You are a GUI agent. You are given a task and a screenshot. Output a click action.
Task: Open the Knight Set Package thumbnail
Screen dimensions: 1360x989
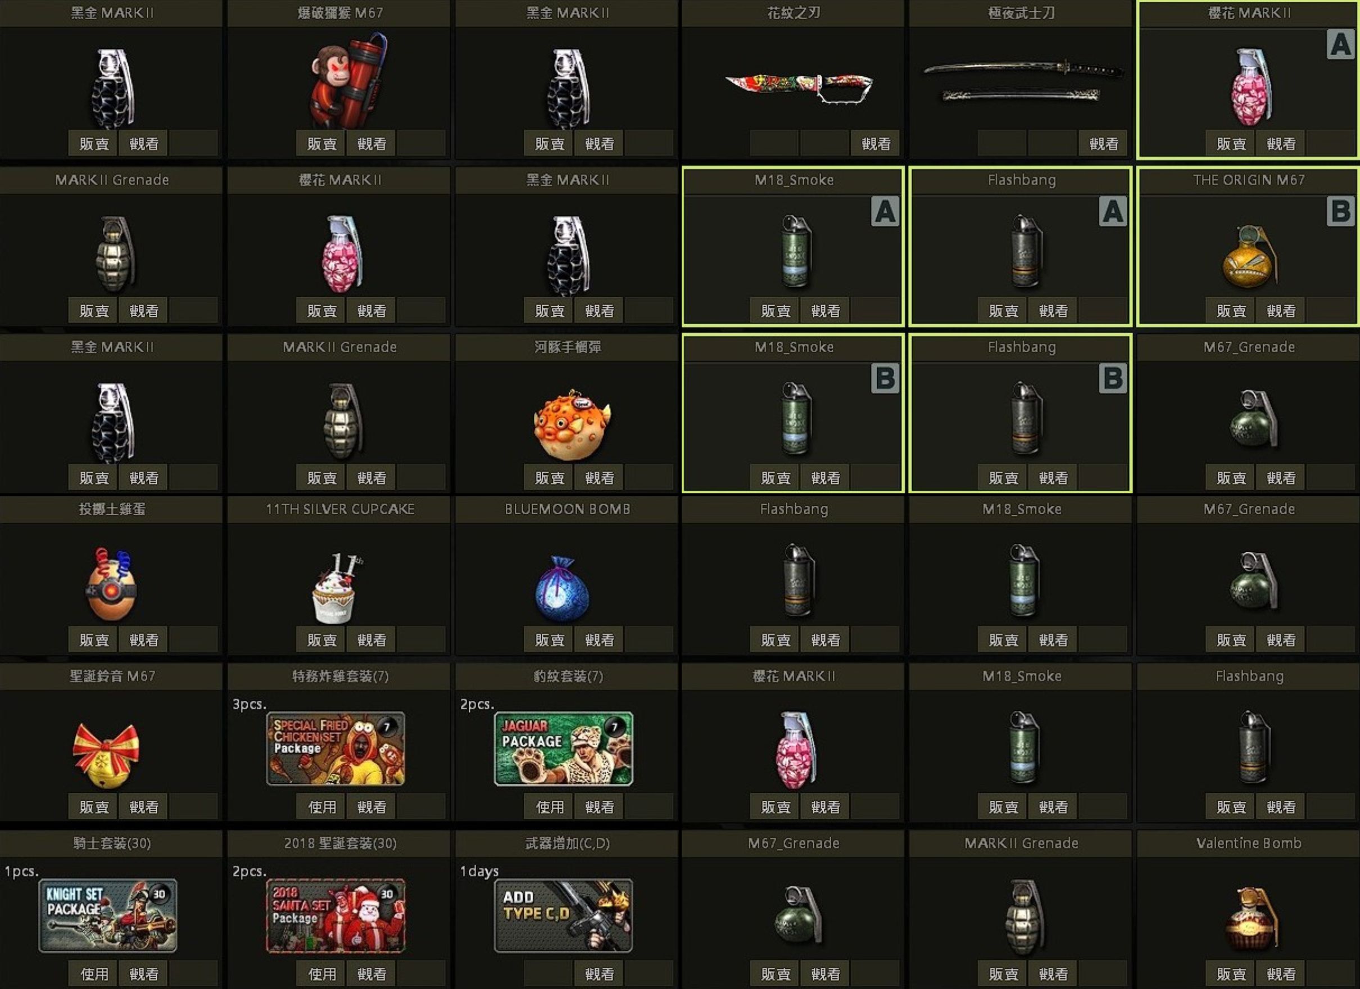click(108, 916)
